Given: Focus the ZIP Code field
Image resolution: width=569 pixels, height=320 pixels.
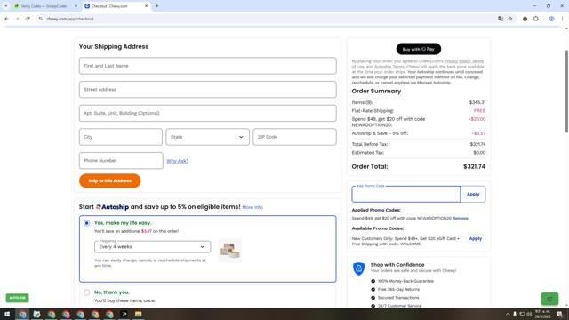Looking at the screenshot, I should click(x=294, y=137).
